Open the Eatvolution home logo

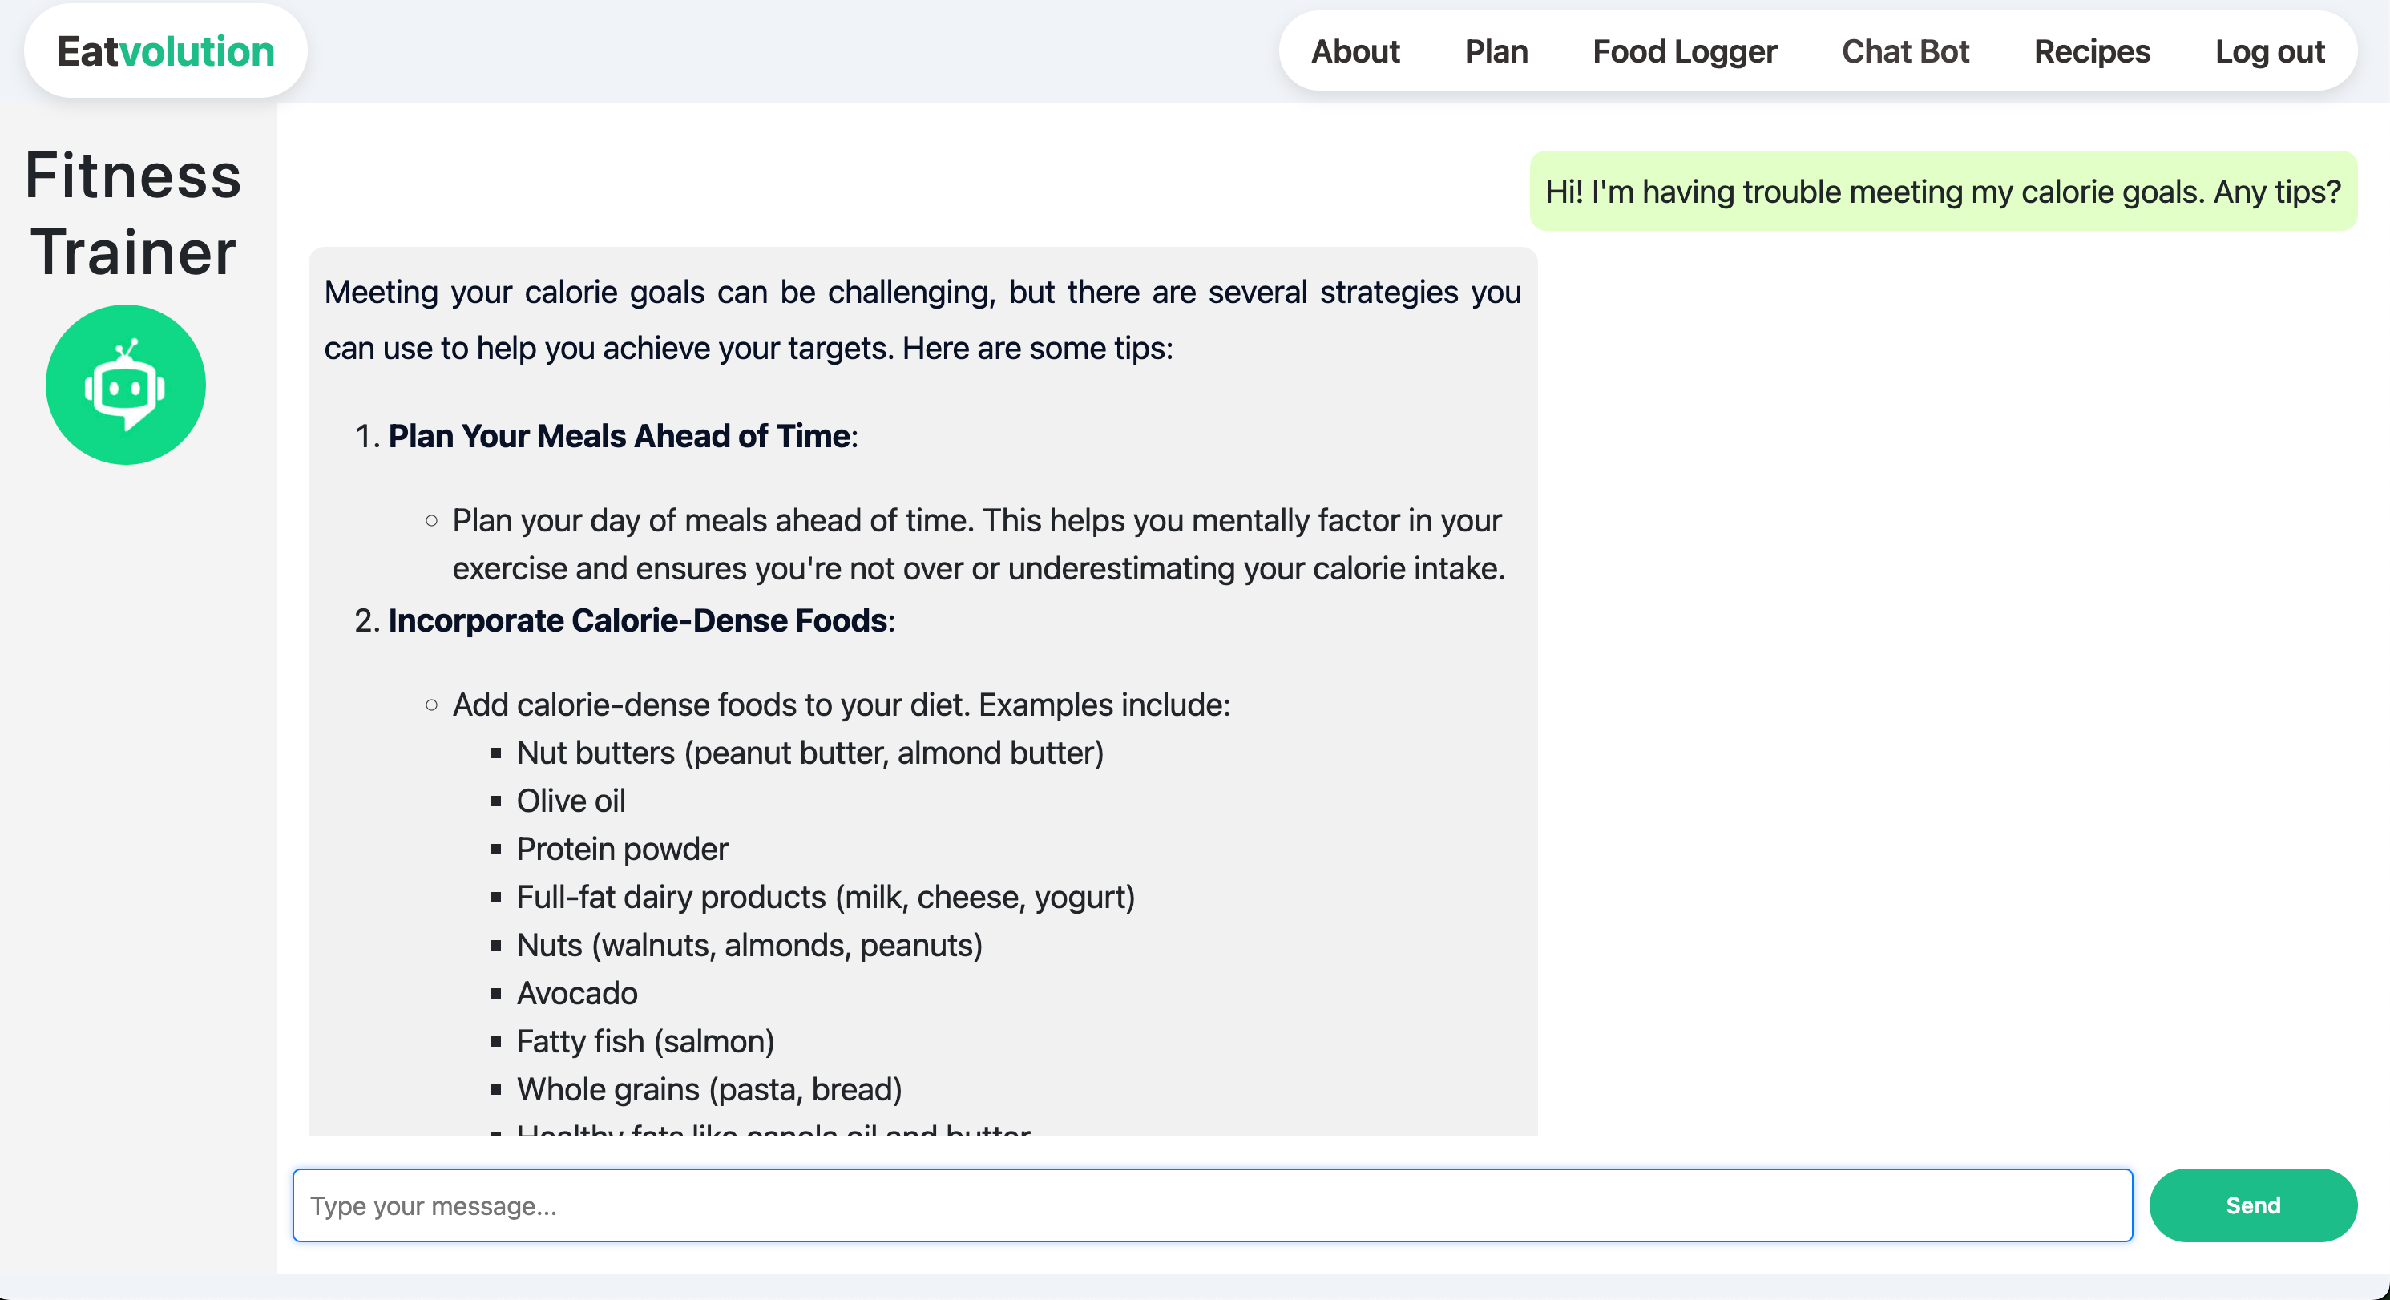click(x=165, y=51)
